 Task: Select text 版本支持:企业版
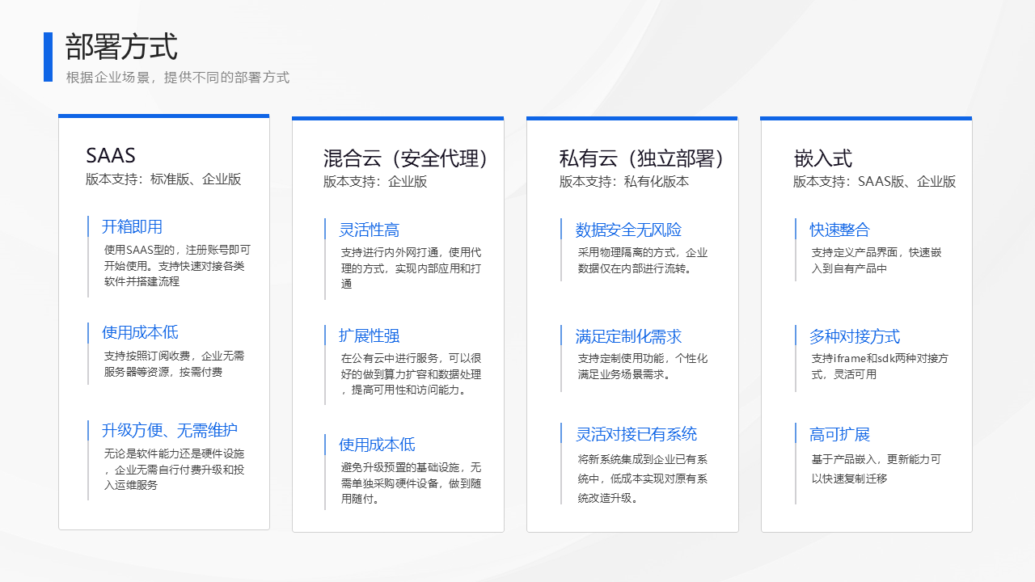pyautogui.click(x=375, y=182)
